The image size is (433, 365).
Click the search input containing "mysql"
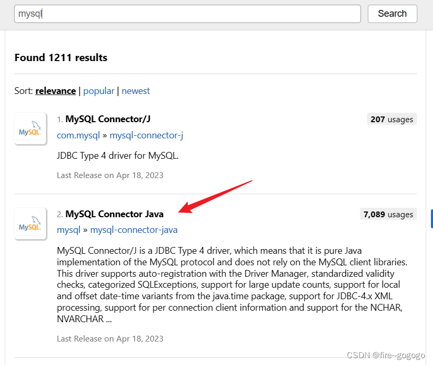tap(187, 14)
